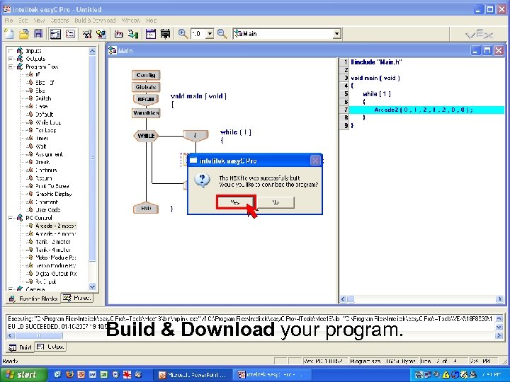Viewport: 510px width, 382px height.
Task: Select the Timer block in the tree
Action: click(x=42, y=139)
